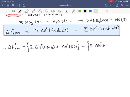Image resolution: width=130 pixels, height=97 pixels.
Task: Open the thumbnail grid view
Action: pyautogui.click(x=8, y=5)
